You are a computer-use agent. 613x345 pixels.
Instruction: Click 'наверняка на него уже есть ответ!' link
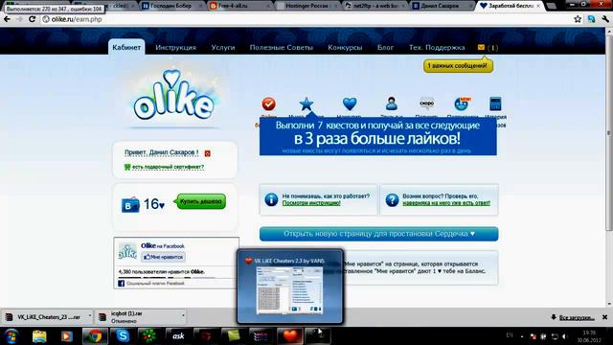coord(446,203)
